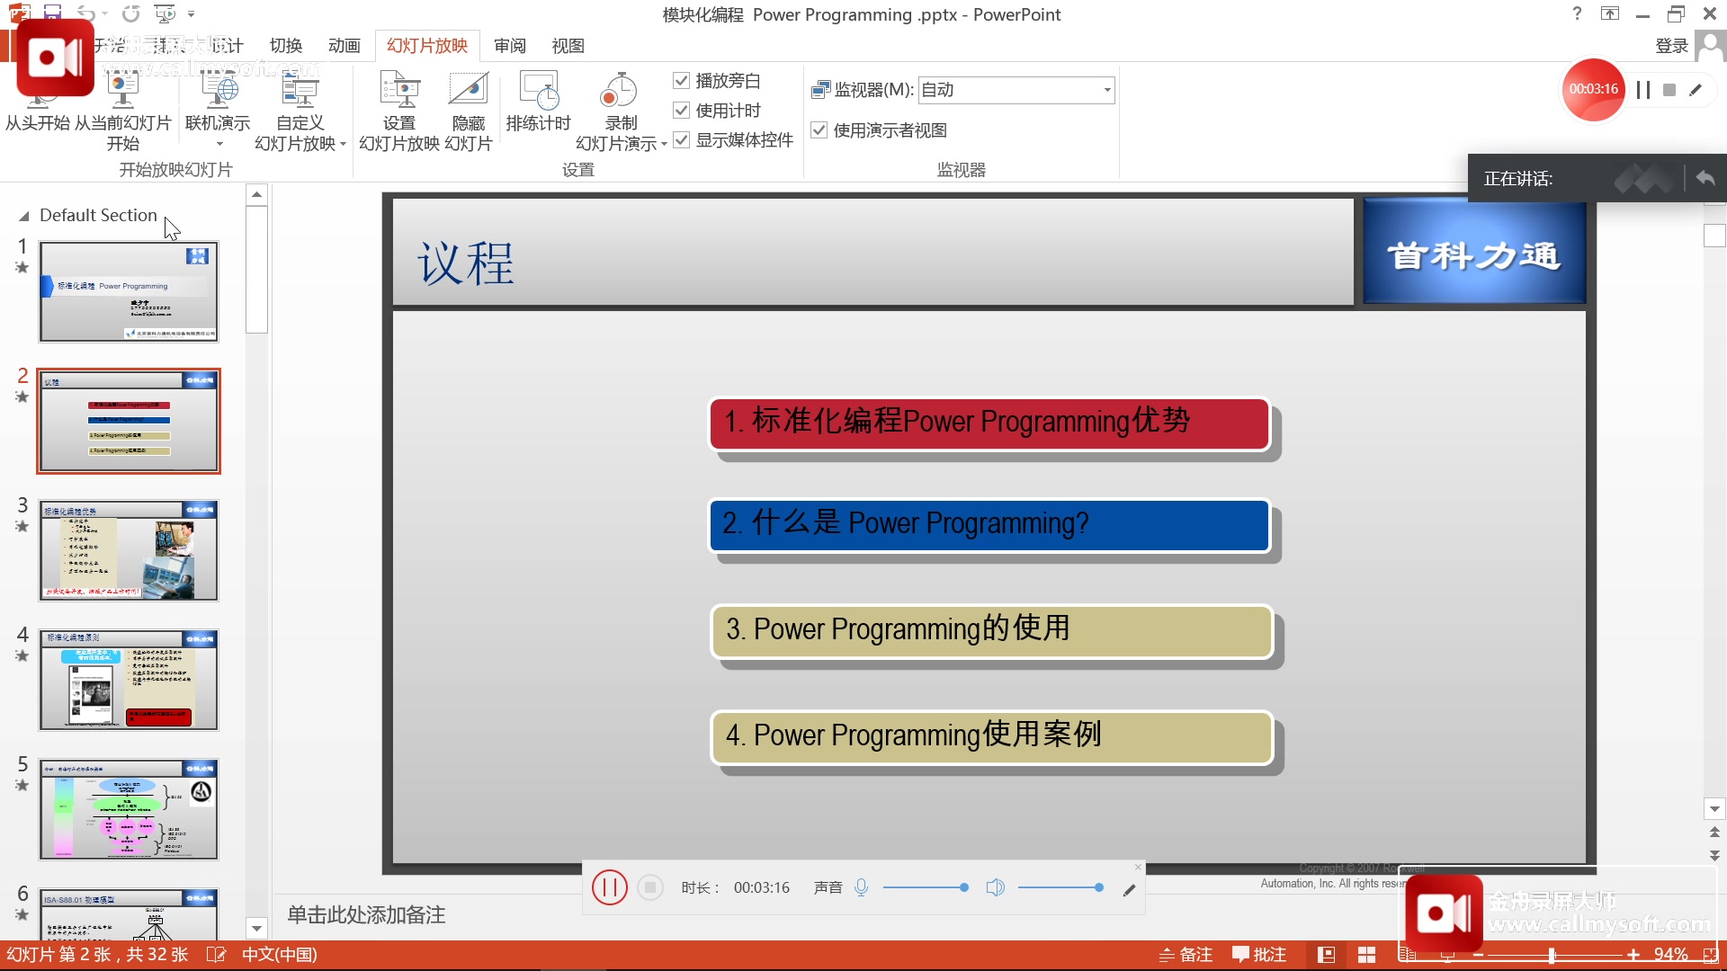
Task: Disable the 使用计时 checkbox
Action: click(x=681, y=110)
